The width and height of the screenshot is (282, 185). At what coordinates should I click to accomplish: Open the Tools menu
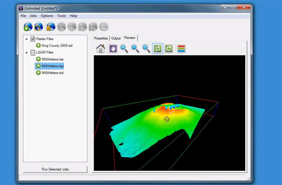pos(61,16)
